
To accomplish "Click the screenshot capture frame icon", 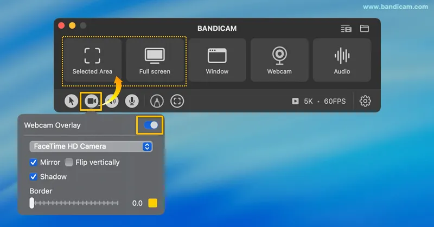I will (x=177, y=101).
